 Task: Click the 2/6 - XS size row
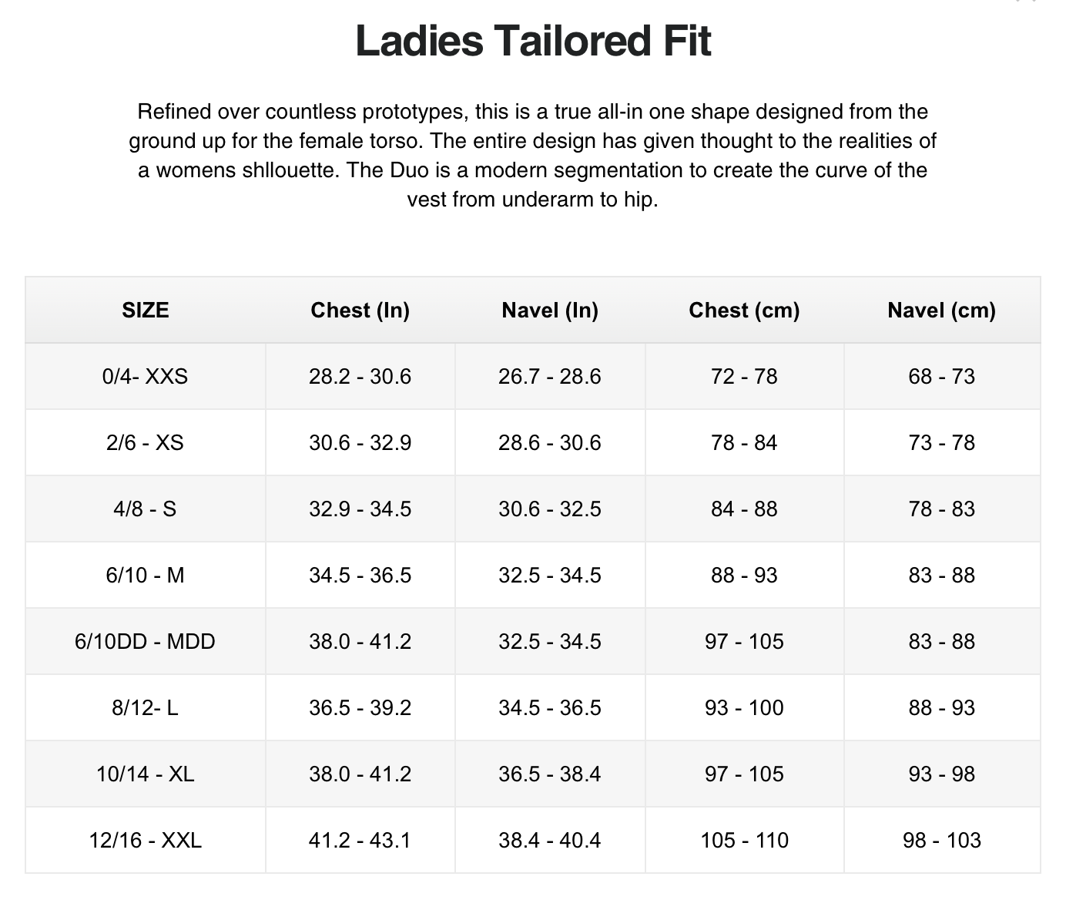click(x=533, y=442)
